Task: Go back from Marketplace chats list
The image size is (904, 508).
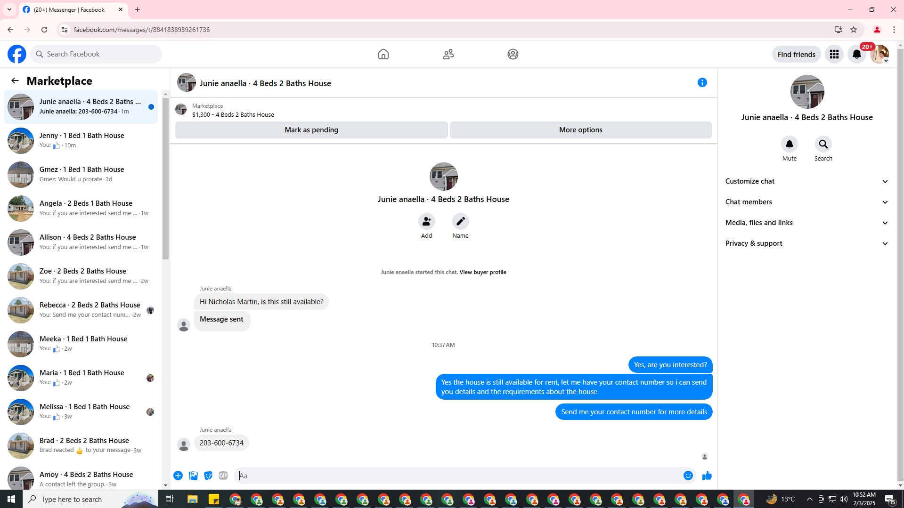Action: tap(15, 81)
